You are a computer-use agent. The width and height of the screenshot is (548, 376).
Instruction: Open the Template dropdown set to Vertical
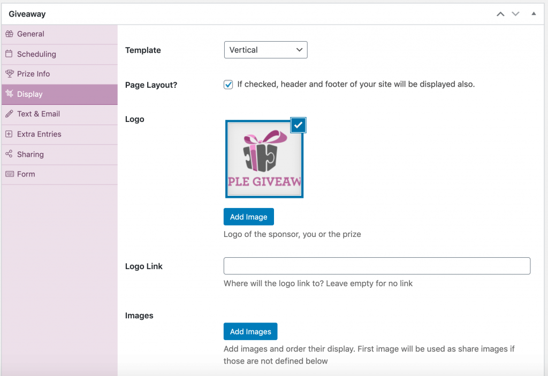coord(265,50)
